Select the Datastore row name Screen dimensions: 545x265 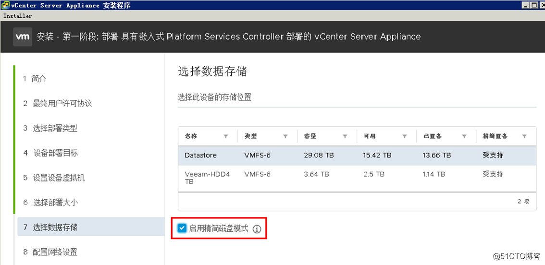[200, 155]
